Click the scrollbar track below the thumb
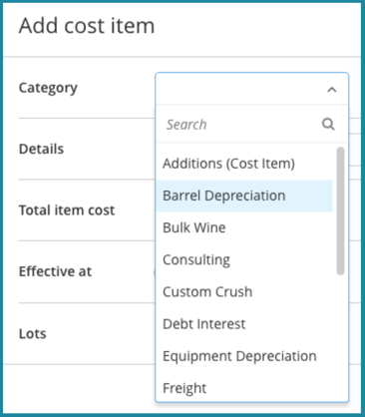The image size is (365, 417). click(x=340, y=337)
